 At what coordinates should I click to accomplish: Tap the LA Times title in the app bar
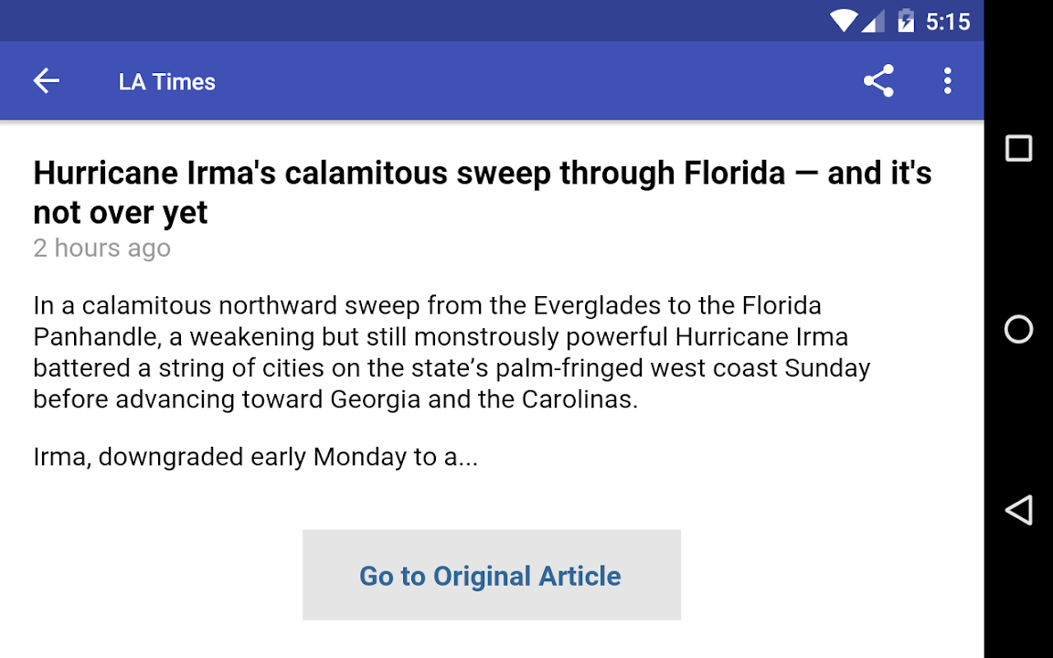point(167,81)
